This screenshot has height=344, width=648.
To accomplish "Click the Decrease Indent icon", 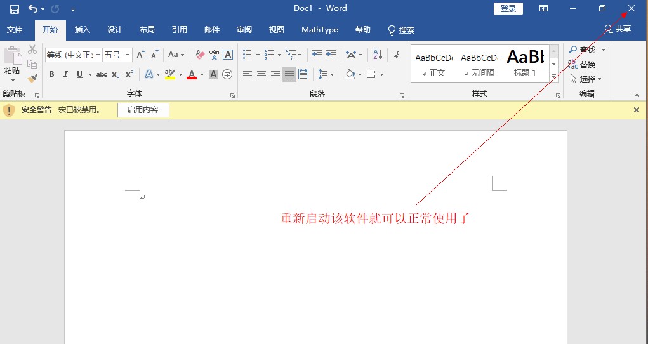I will [317, 55].
